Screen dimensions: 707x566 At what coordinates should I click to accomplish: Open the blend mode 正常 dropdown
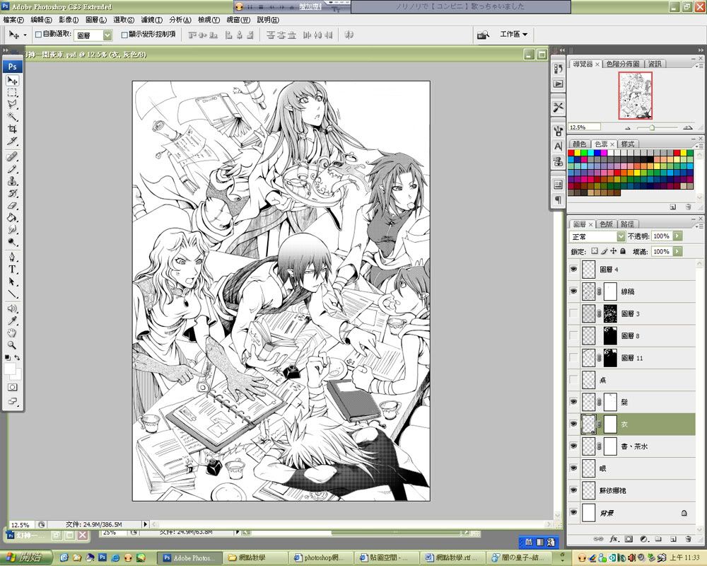pyautogui.click(x=597, y=236)
